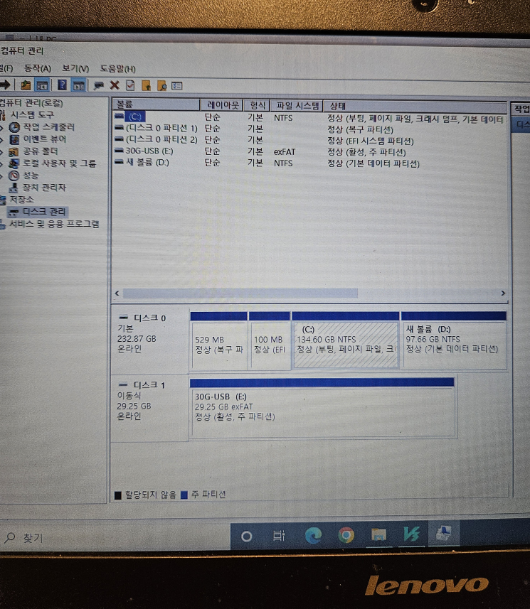Image resolution: width=530 pixels, height=609 pixels.
Task: Click the properties checkmark page icon
Action: tap(130, 85)
